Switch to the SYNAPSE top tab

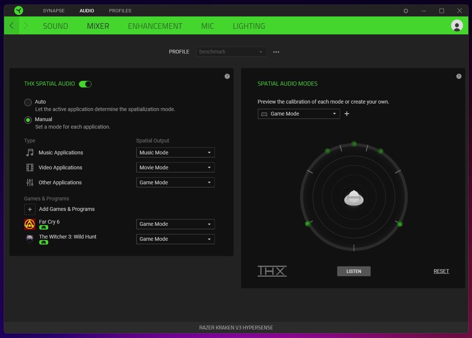click(x=54, y=11)
